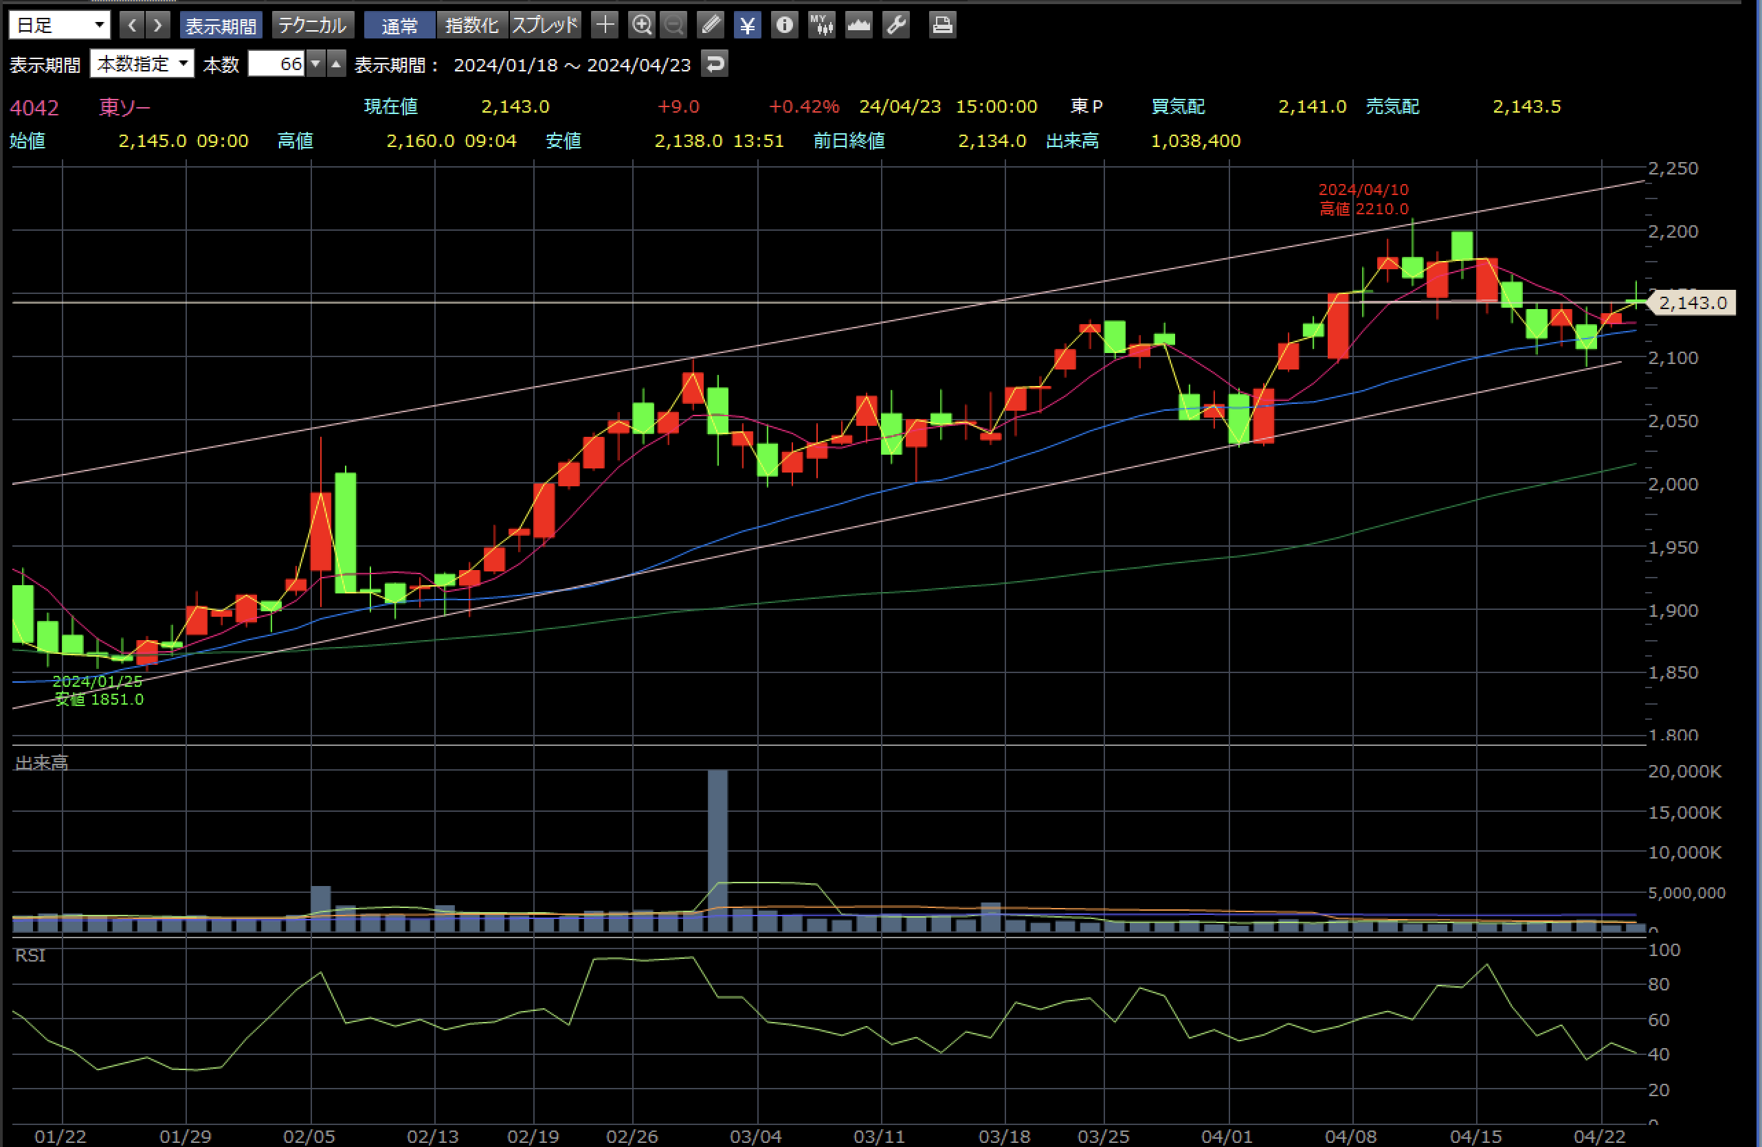
Task: Switch to 指数化 chart mode
Action: pyautogui.click(x=471, y=26)
